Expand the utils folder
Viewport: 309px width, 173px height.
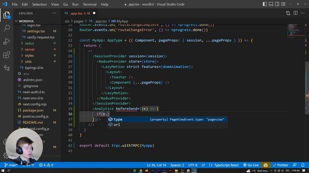click(28, 62)
